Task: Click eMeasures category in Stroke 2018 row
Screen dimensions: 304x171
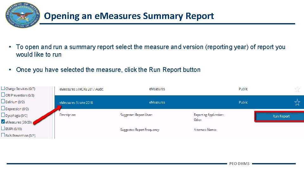Action: point(157,102)
